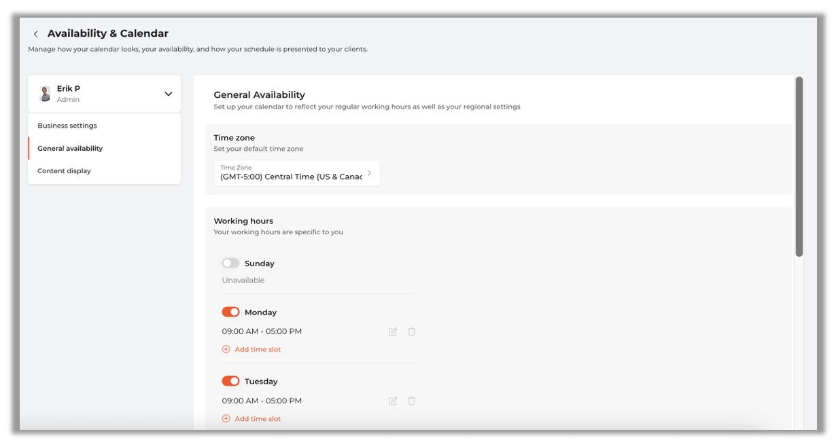
Task: Edit Monday's 09:00 AM time slot
Action: point(393,332)
